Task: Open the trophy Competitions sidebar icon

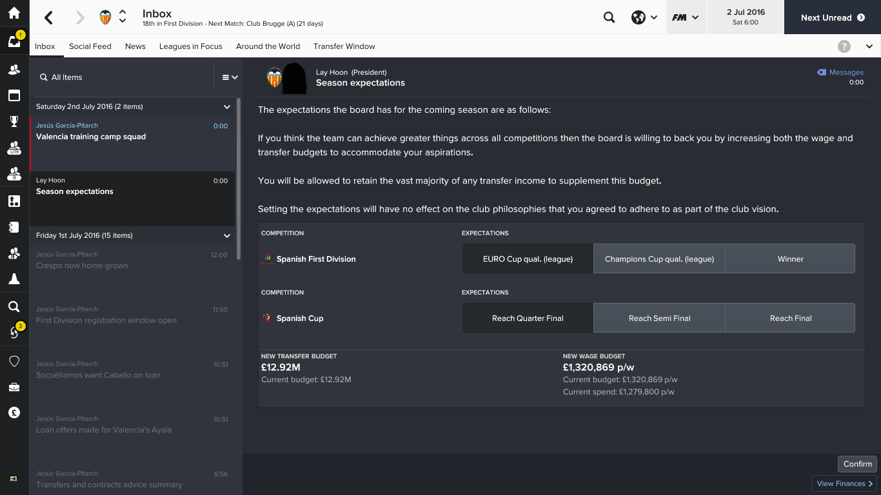Action: [x=14, y=121]
